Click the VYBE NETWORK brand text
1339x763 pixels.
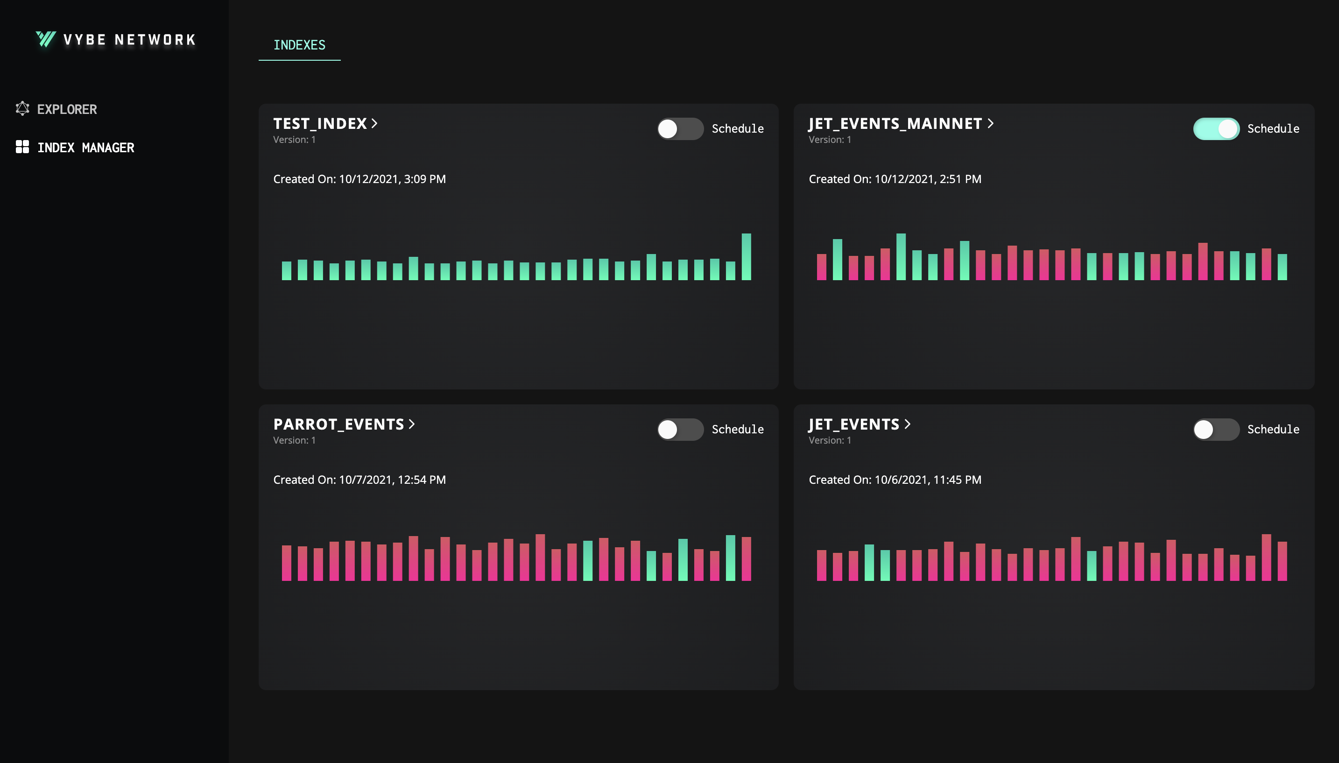129,40
